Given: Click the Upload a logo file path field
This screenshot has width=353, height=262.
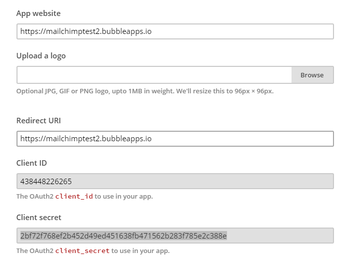Looking at the screenshot, I should pos(154,75).
